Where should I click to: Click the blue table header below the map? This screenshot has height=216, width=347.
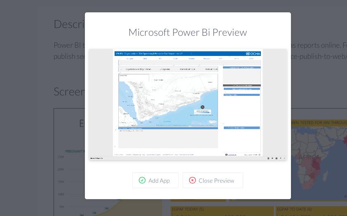click(x=168, y=128)
